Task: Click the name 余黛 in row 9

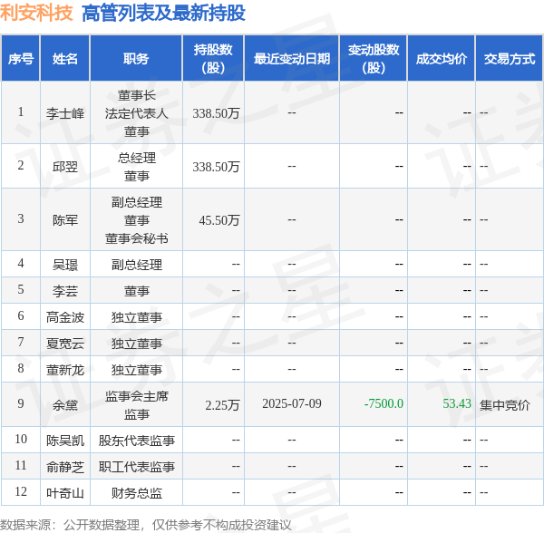Action: (x=65, y=405)
